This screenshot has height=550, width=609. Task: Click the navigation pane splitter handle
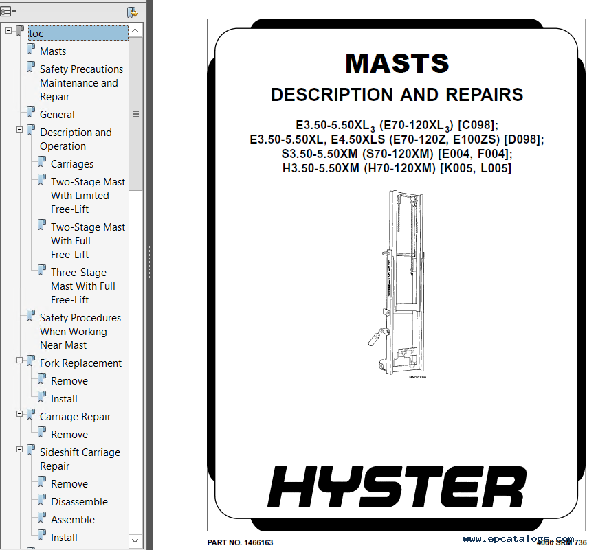(x=148, y=262)
